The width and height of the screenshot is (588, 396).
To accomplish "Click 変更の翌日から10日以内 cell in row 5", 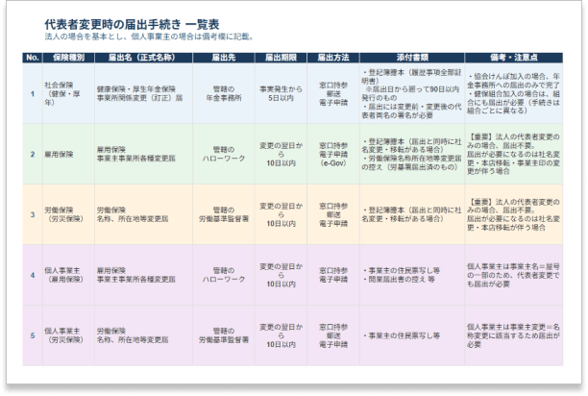I will pos(281,335).
